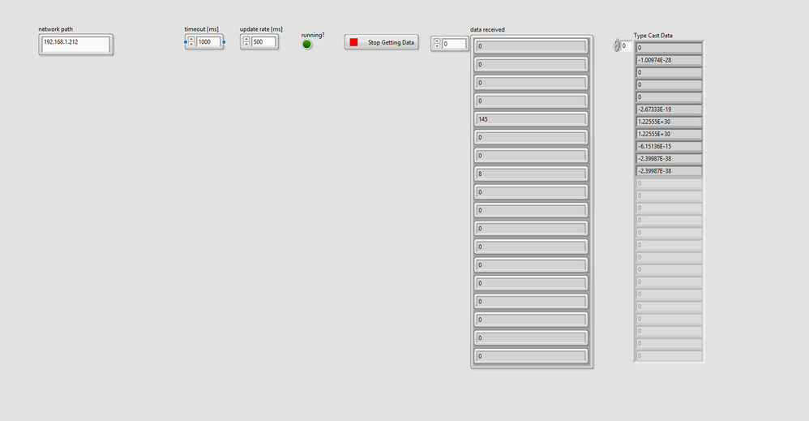
Task: Decrement the update rate [ms] value
Action: [246, 45]
